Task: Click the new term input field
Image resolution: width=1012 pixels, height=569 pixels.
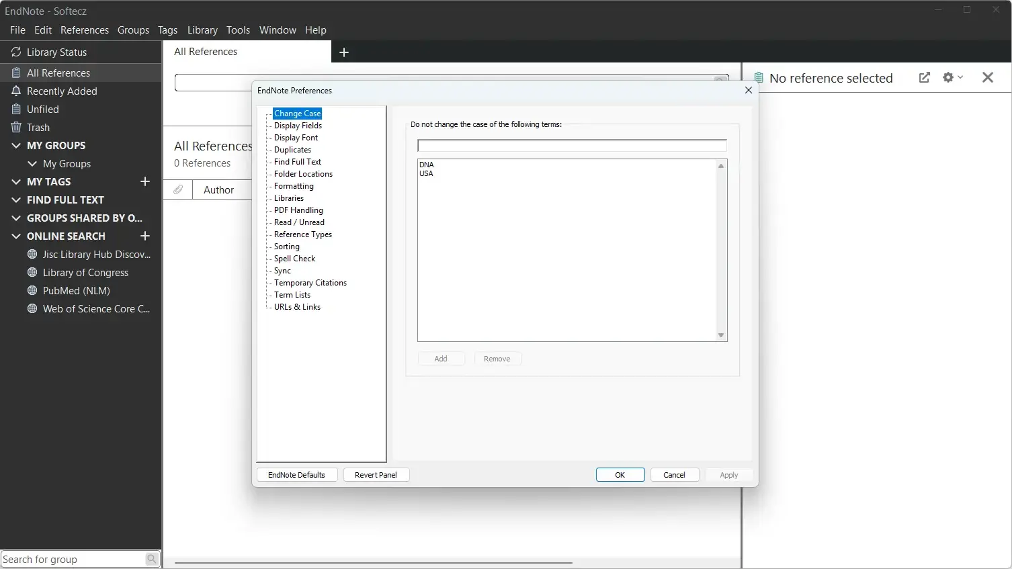Action: click(x=572, y=146)
